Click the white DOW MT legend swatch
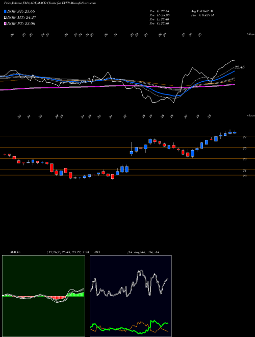Image resolution: width=255 pixels, height=337 pixels. click(5, 18)
